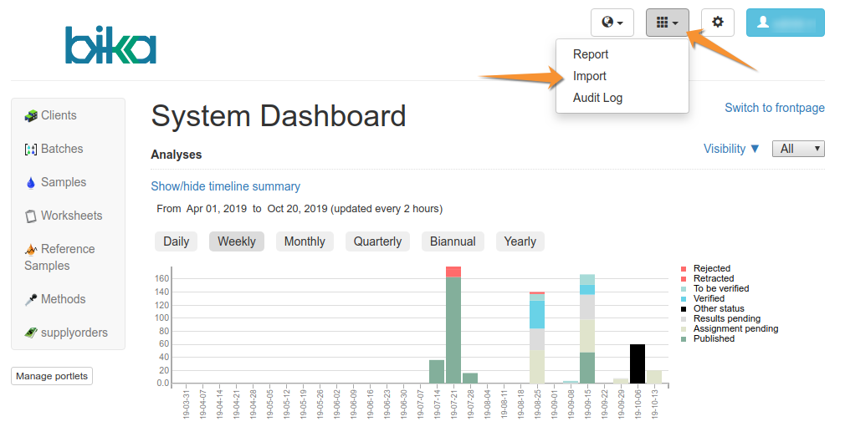This screenshot has height=442, width=845.
Task: Click the Clients sidebar icon
Action: point(31,115)
